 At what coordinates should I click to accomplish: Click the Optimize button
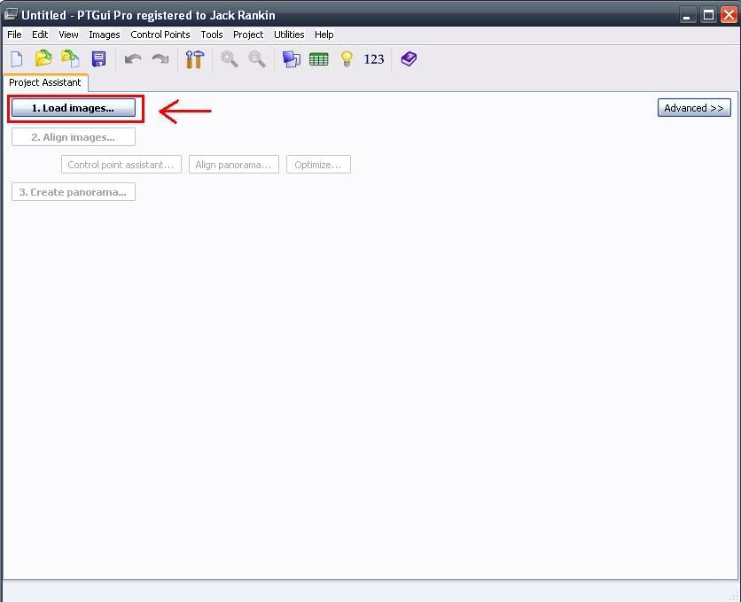coord(318,165)
